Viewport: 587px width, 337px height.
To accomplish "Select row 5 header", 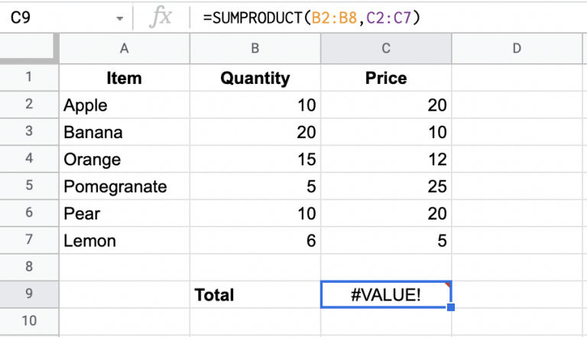I will 29,186.
